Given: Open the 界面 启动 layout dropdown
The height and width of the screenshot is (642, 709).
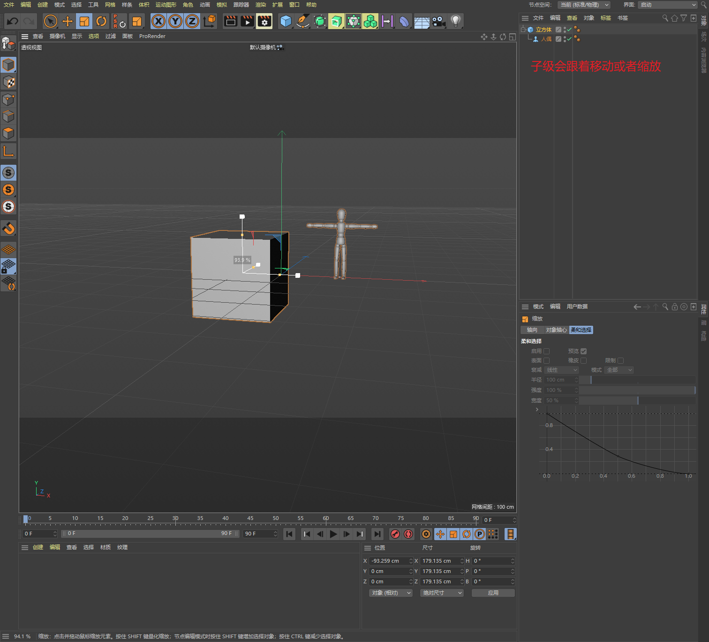Looking at the screenshot, I should tap(668, 5).
